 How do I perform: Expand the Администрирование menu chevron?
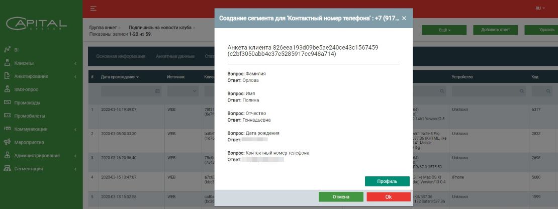point(75,156)
